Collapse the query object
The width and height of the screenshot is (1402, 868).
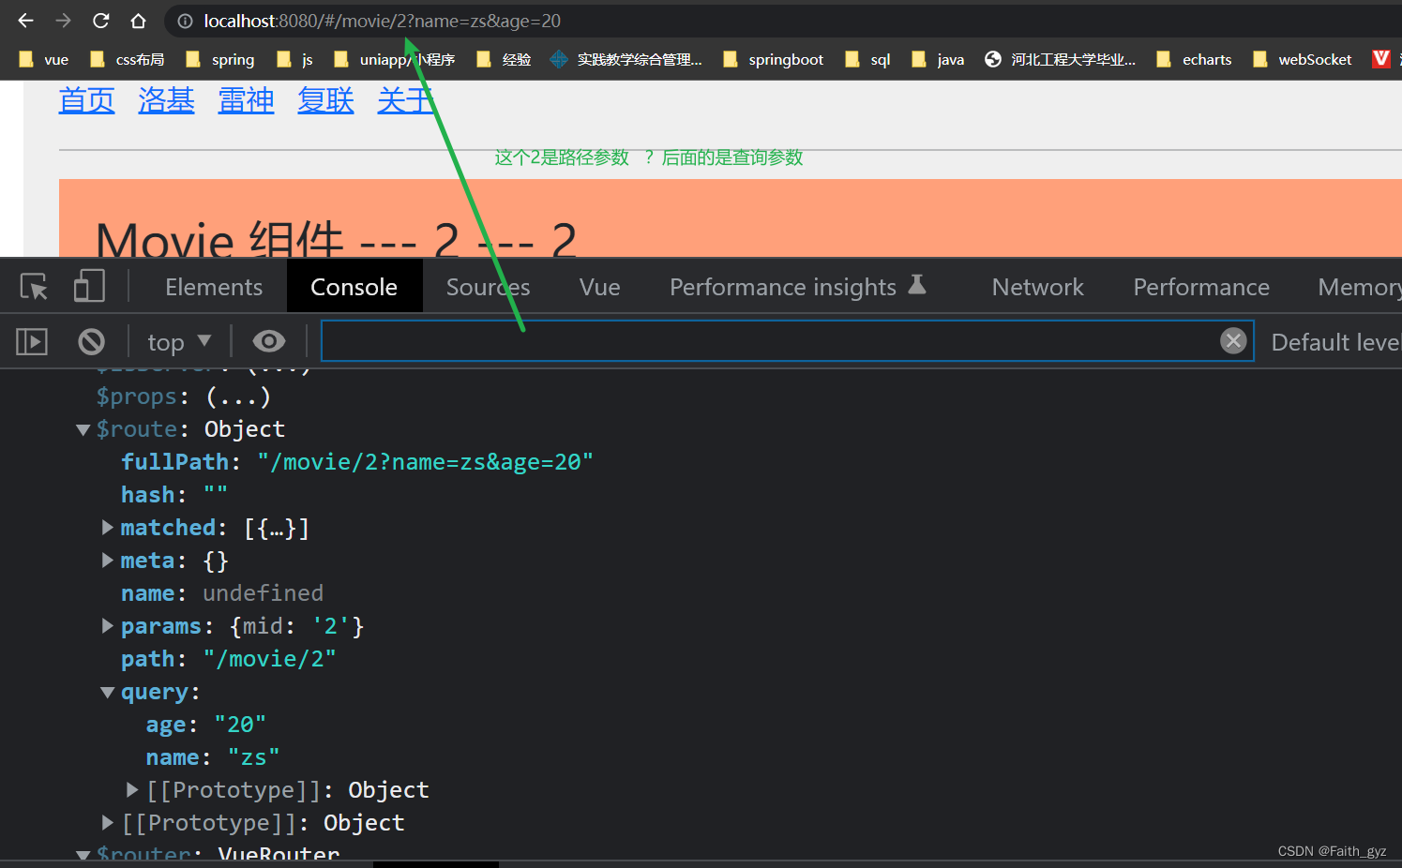click(x=108, y=693)
